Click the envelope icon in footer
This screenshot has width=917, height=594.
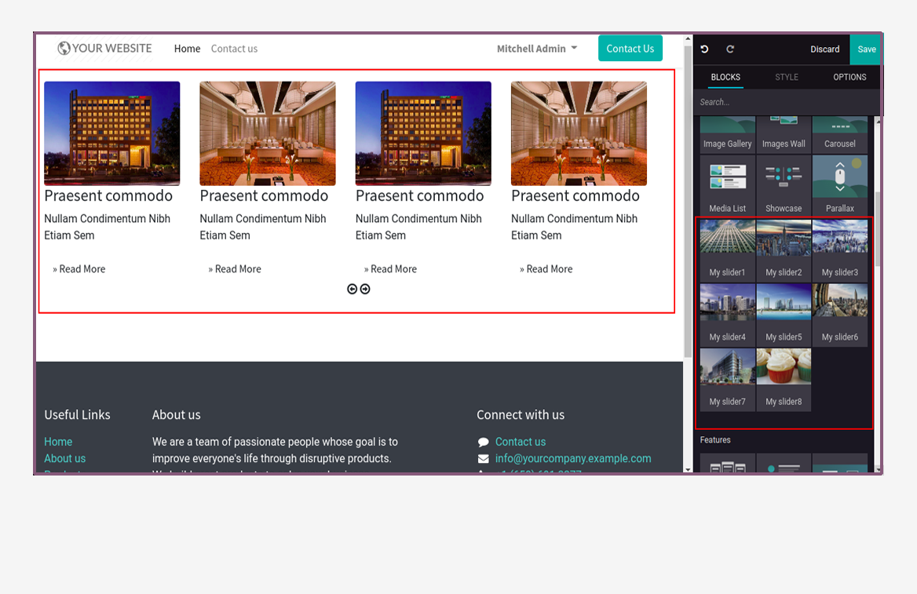(x=483, y=459)
